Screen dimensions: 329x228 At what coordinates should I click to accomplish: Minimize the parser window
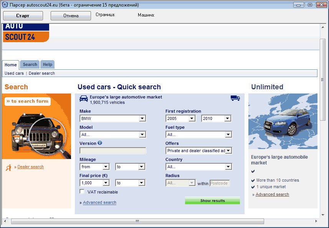[x=299, y=5]
